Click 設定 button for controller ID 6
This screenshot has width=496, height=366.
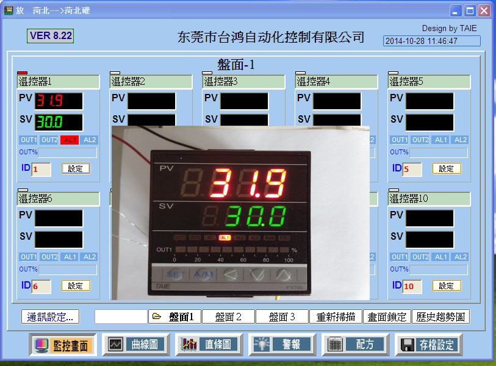76,285
